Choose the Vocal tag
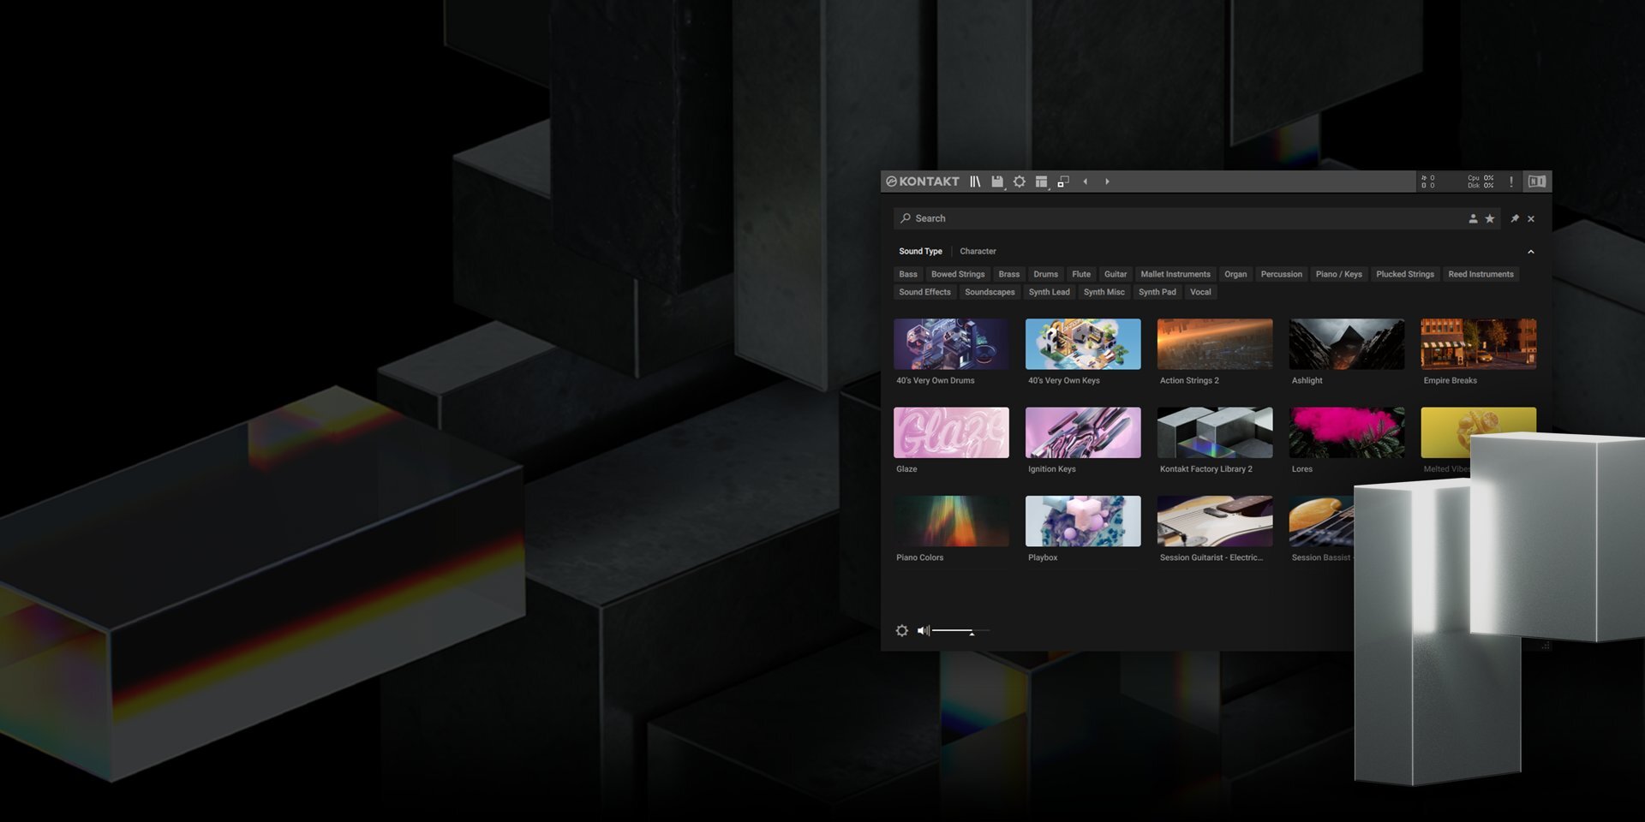The image size is (1645, 822). click(x=1200, y=292)
